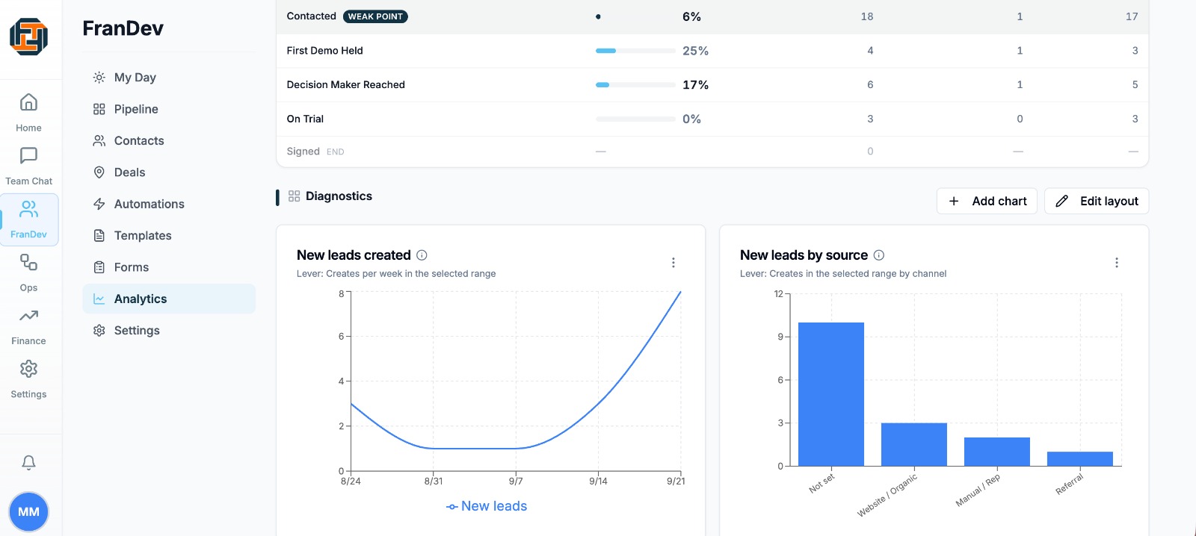This screenshot has width=1196, height=536.
Task: Open Forms in the sidebar
Action: (x=169, y=267)
